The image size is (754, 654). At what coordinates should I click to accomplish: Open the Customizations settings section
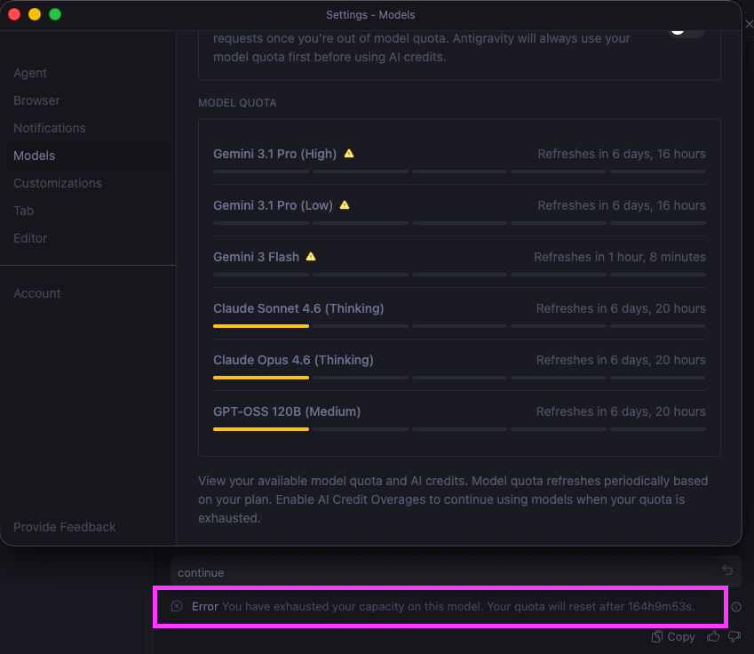pyautogui.click(x=58, y=183)
